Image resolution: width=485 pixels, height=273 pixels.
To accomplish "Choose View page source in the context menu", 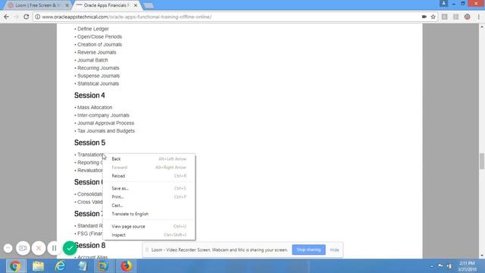I will coord(149,227).
